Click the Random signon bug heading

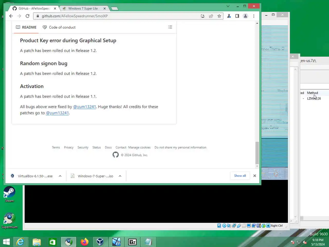pos(44,63)
